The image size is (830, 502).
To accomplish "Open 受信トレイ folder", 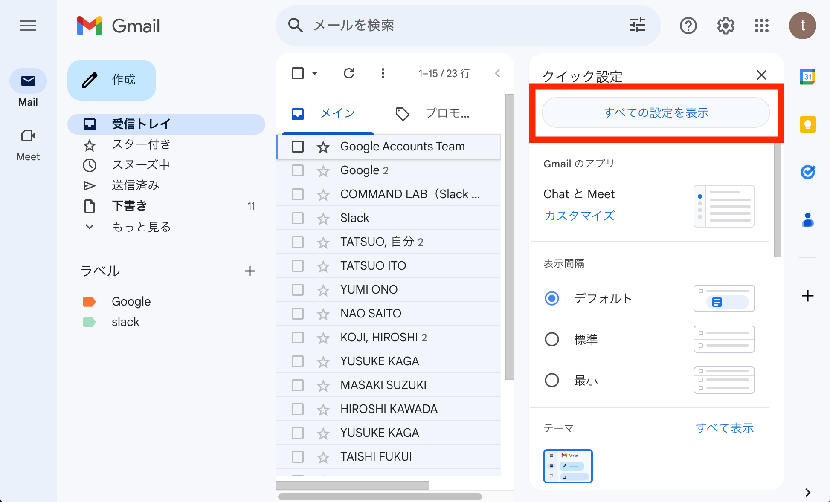I will (x=166, y=124).
